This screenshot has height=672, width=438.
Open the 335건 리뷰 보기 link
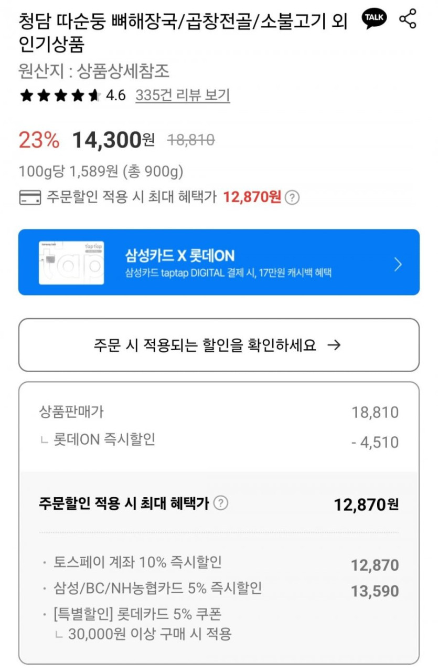[183, 96]
